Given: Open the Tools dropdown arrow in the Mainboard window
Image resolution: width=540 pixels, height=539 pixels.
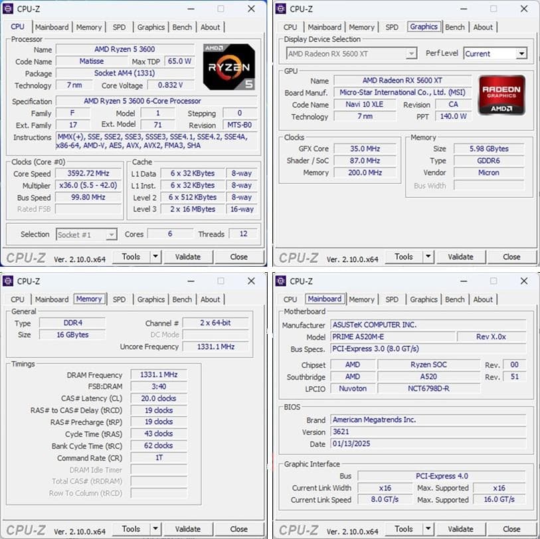Looking at the screenshot, I should [x=428, y=529].
